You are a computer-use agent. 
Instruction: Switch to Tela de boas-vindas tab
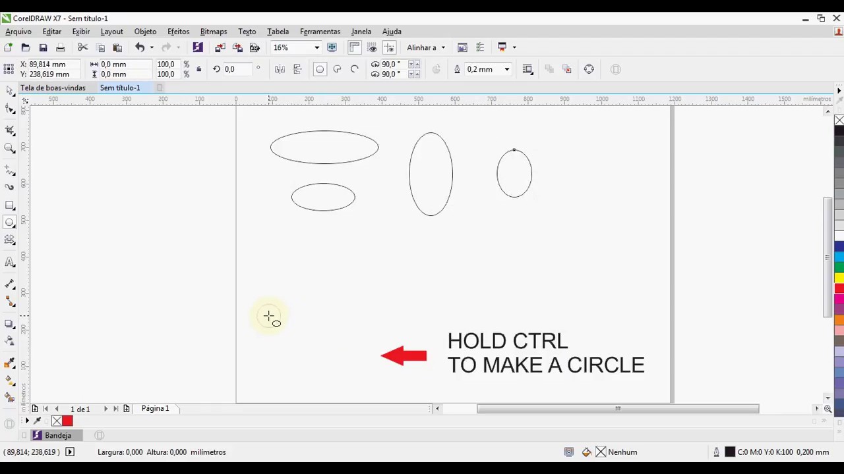click(x=53, y=88)
